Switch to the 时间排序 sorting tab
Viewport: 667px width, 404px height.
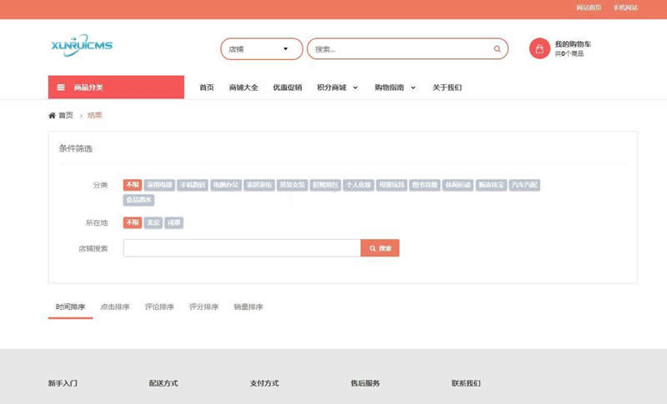point(70,307)
